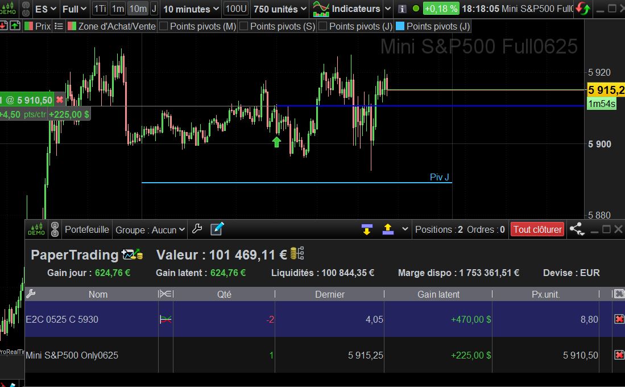The image size is (625, 387).
Task: Toggle Points pivots (S) checkbox
Action: point(243,26)
